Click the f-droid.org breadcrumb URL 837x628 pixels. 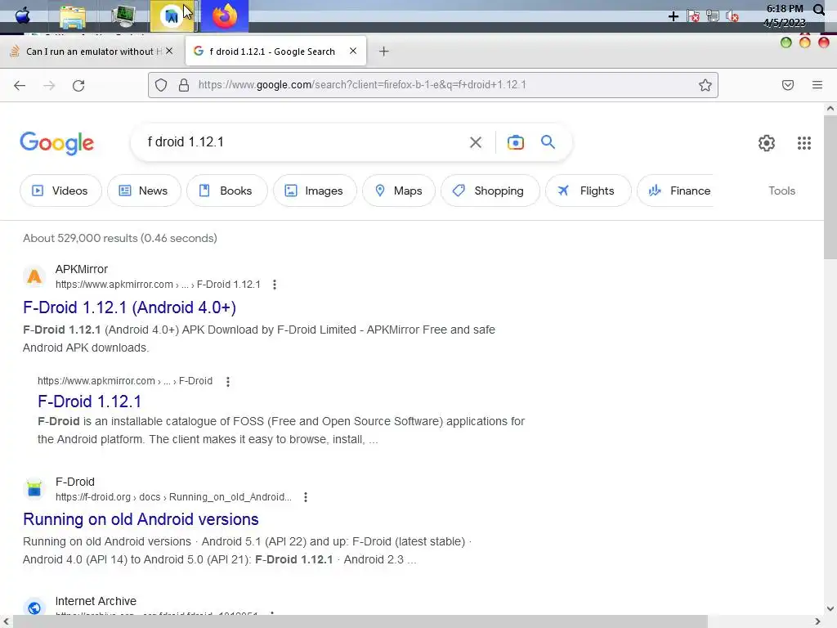[173, 497]
